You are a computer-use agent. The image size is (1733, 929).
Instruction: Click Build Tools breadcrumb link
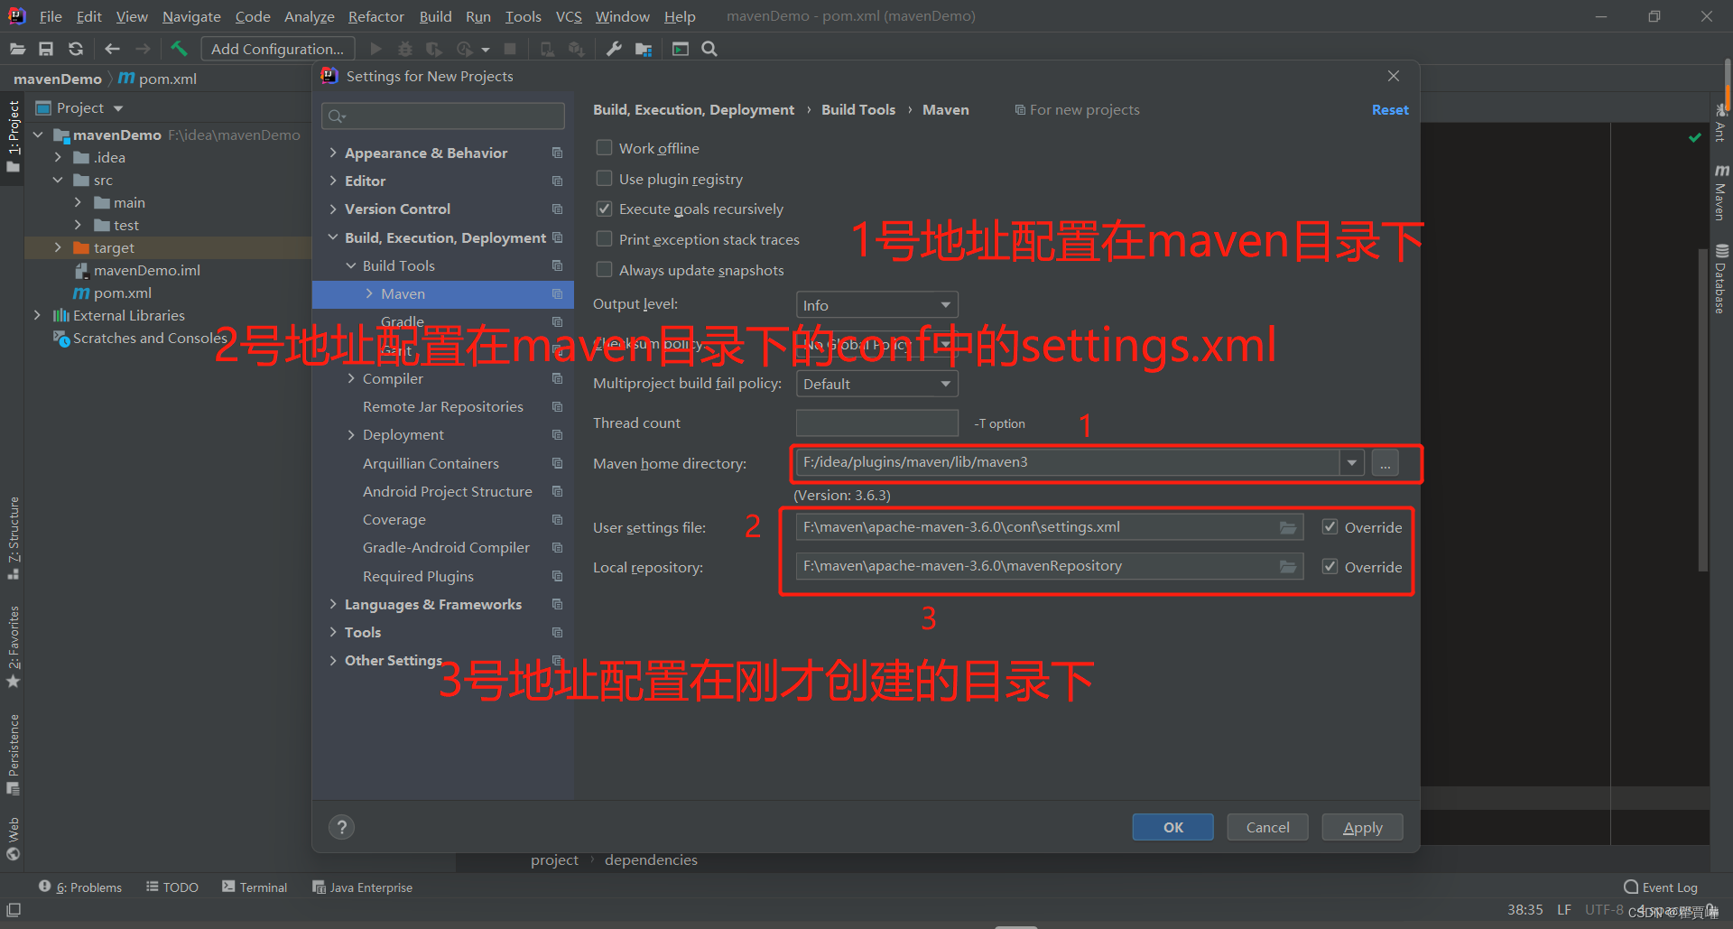858,109
